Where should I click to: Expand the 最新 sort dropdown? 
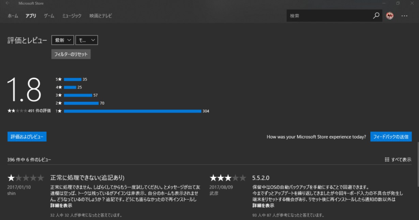63,40
